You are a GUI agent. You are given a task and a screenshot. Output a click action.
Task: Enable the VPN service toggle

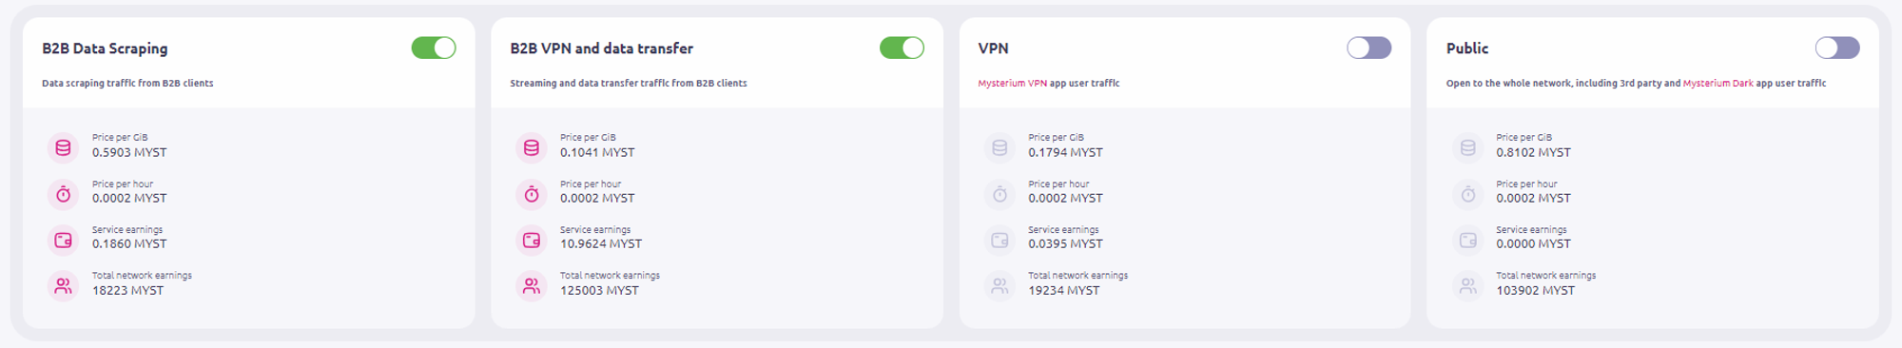coord(1369,48)
